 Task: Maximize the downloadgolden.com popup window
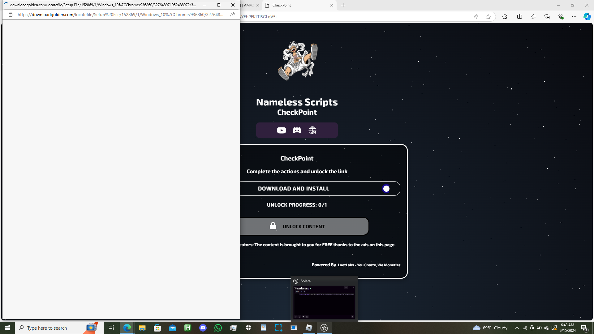(219, 5)
